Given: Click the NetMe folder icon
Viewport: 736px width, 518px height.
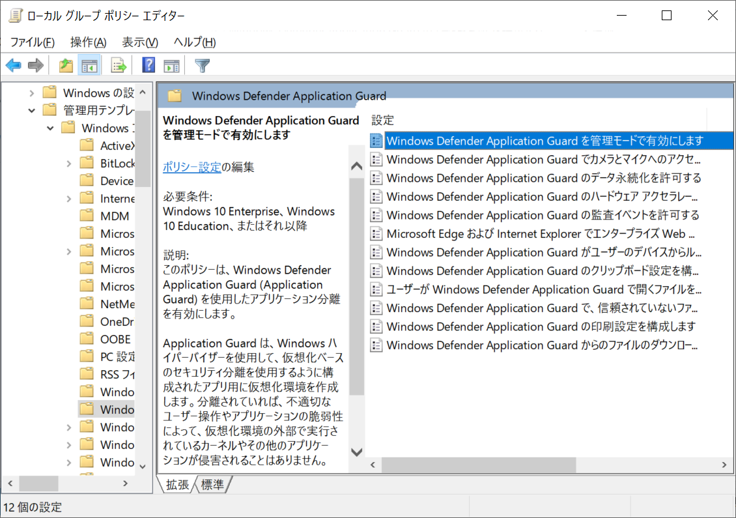Looking at the screenshot, I should pyautogui.click(x=87, y=304).
